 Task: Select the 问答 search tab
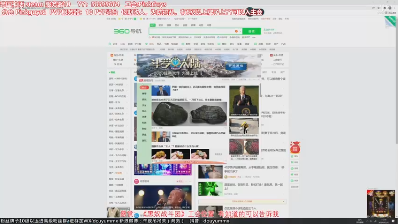(209, 25)
